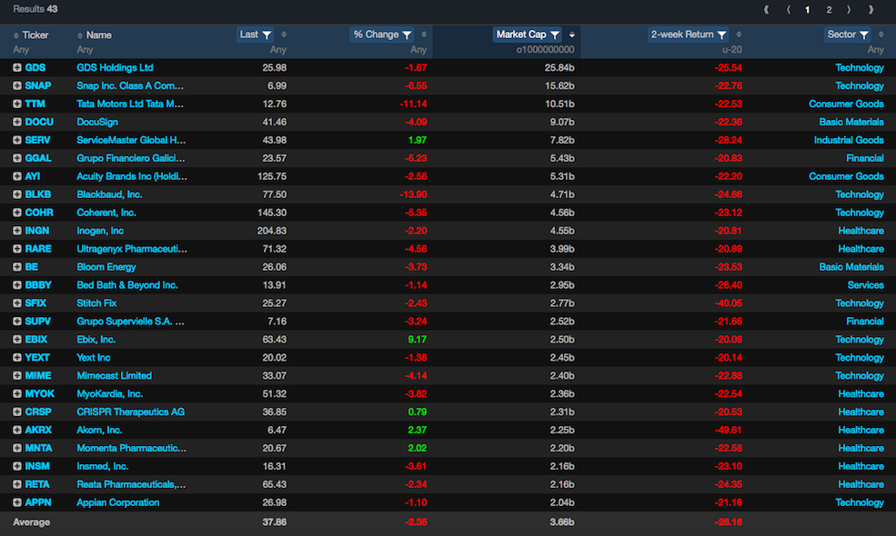This screenshot has height=536, width=896.
Task: Expand the COHR row plus icon
Action: [x=17, y=213]
